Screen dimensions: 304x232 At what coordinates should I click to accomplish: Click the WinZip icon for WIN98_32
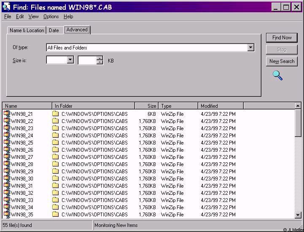pos(7,193)
